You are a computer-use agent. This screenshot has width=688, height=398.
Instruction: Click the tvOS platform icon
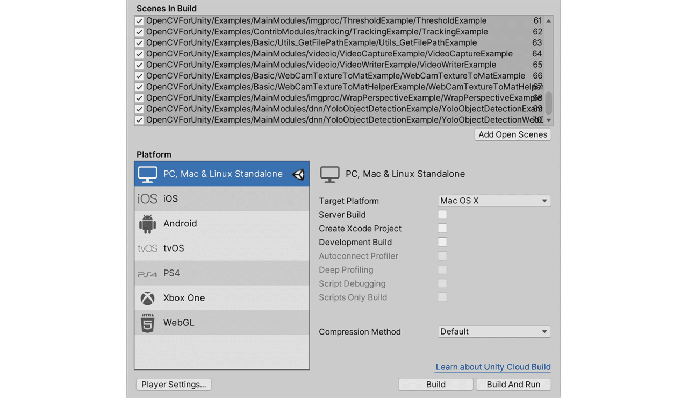point(147,248)
